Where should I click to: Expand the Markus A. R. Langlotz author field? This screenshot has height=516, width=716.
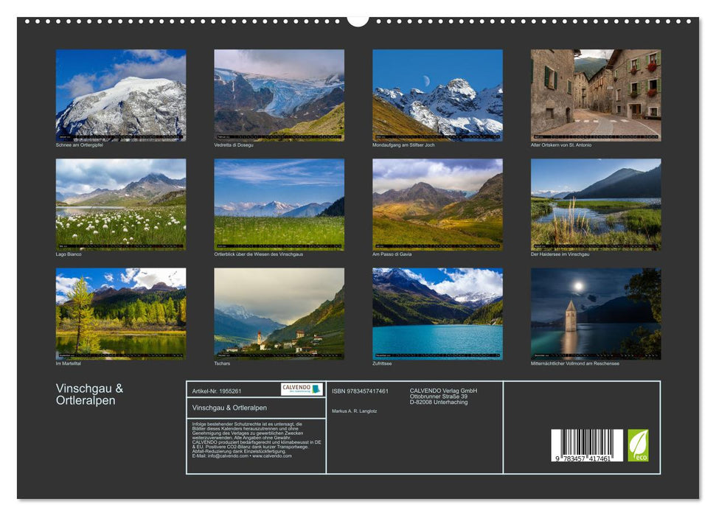point(355,409)
